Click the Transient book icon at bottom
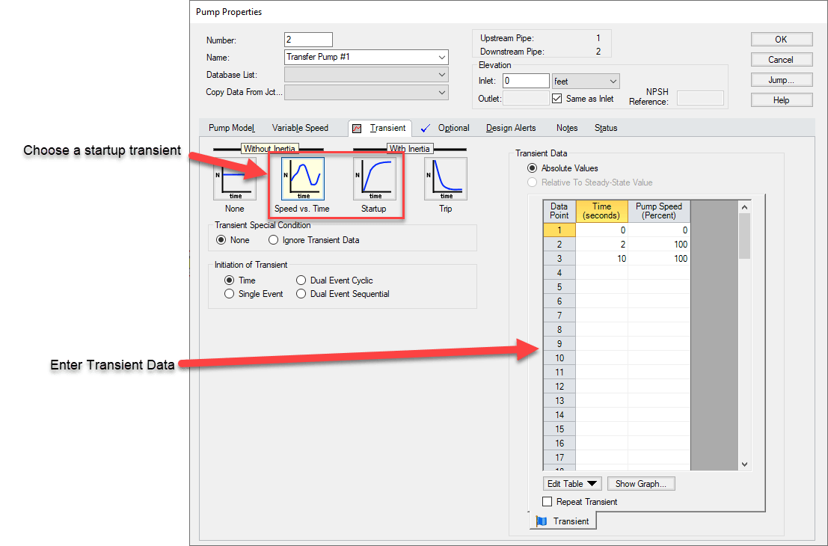828x546 pixels. 542,521
